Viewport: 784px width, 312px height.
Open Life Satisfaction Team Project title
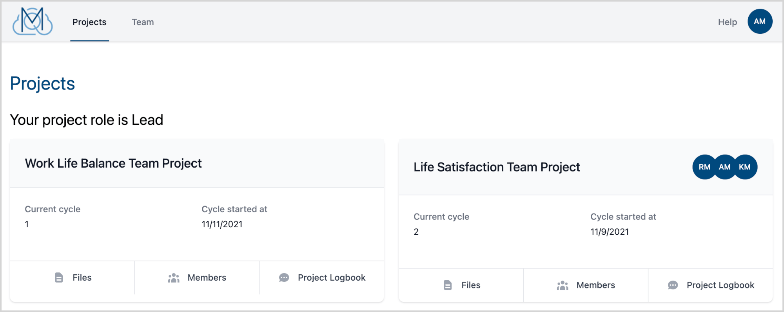click(497, 167)
